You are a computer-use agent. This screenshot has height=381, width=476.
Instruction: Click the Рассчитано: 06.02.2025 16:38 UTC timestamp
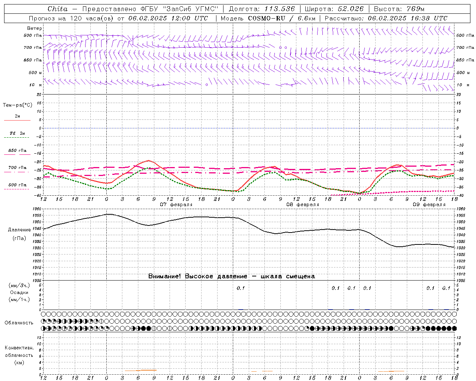tap(386, 18)
